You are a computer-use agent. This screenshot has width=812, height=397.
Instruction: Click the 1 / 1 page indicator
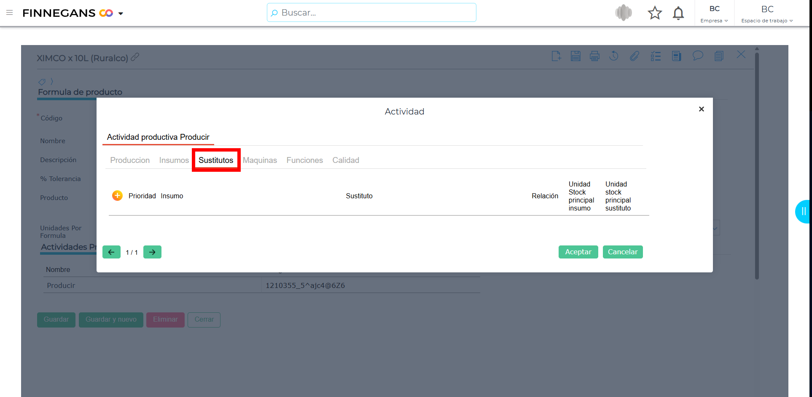pyautogui.click(x=132, y=253)
